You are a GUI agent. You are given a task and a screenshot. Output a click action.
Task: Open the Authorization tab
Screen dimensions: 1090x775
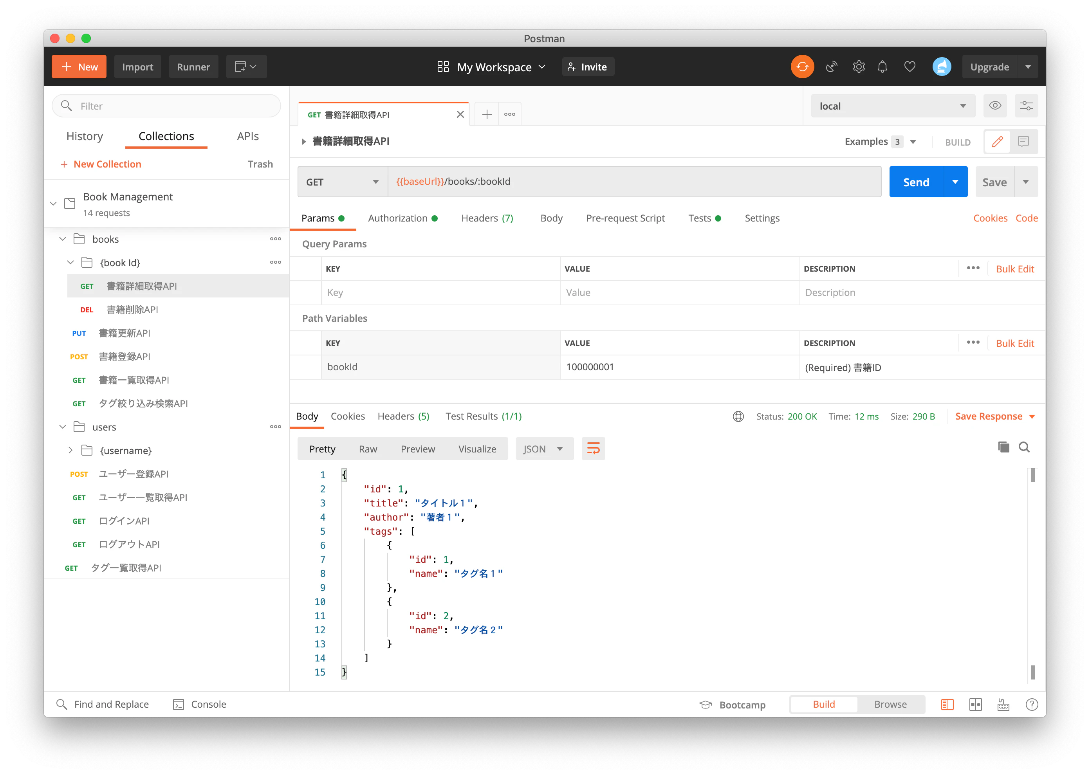point(403,218)
